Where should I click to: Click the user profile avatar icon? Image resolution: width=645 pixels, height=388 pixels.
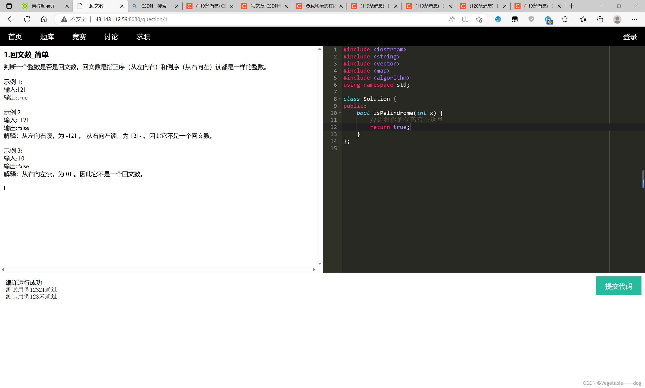pyautogui.click(x=617, y=19)
